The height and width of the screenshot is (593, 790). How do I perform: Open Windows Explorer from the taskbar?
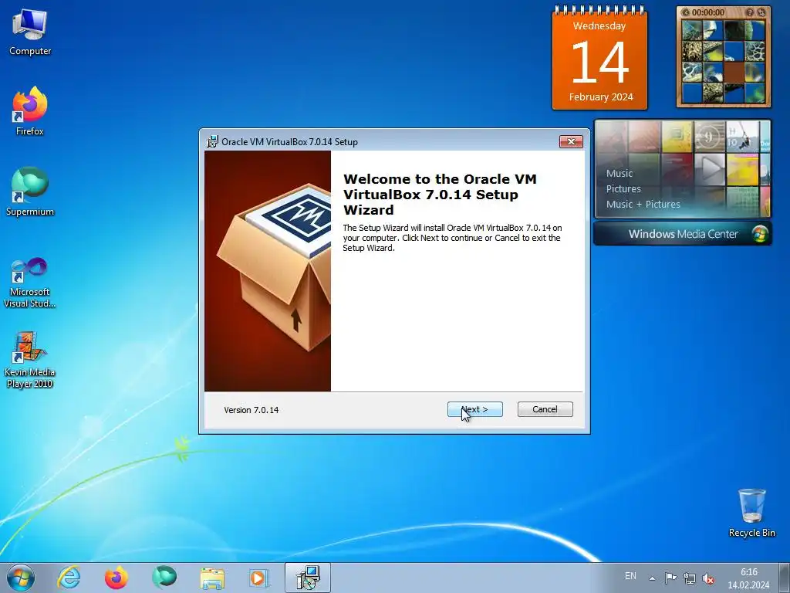point(212,578)
